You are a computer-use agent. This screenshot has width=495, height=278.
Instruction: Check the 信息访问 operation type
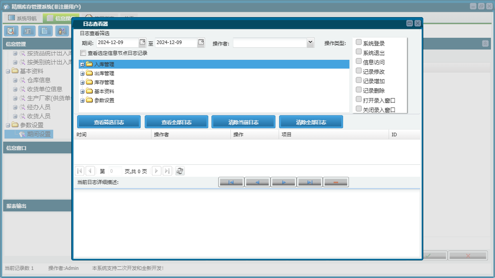[x=358, y=61]
